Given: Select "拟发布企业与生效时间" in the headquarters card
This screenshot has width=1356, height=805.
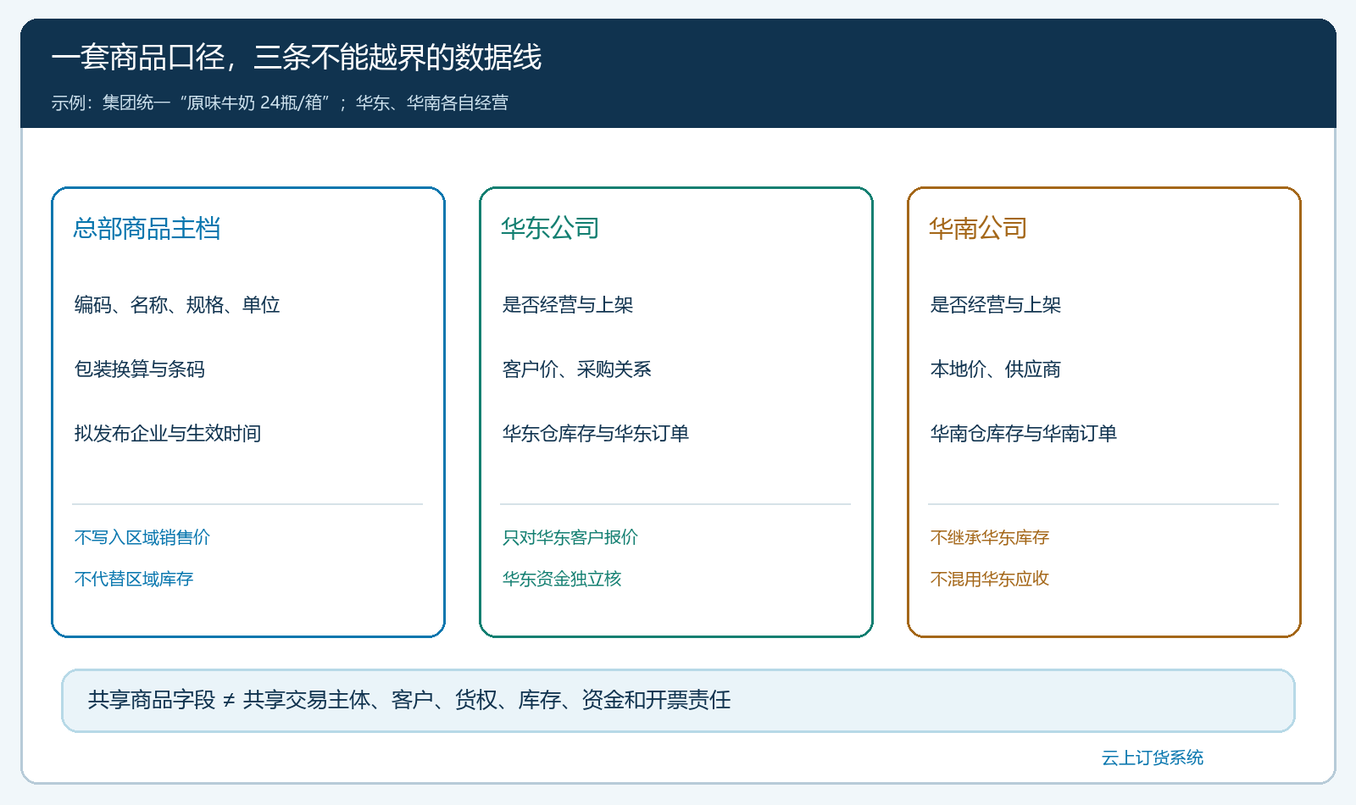Looking at the screenshot, I should point(168,433).
